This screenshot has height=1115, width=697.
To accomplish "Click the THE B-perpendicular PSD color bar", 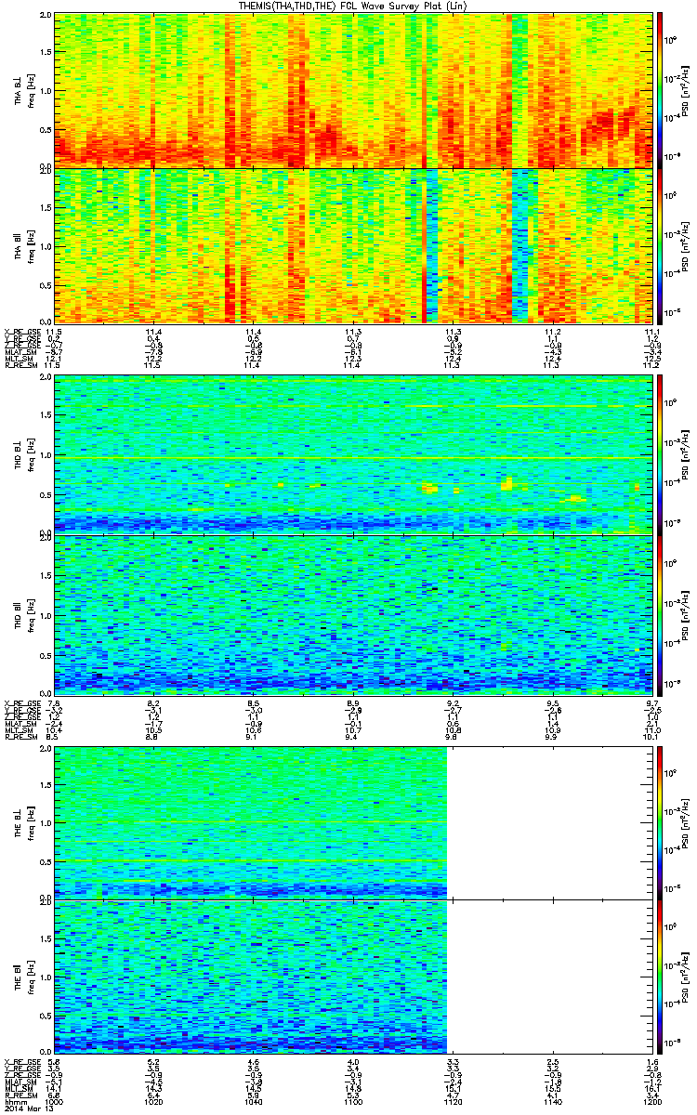I will click(x=659, y=823).
